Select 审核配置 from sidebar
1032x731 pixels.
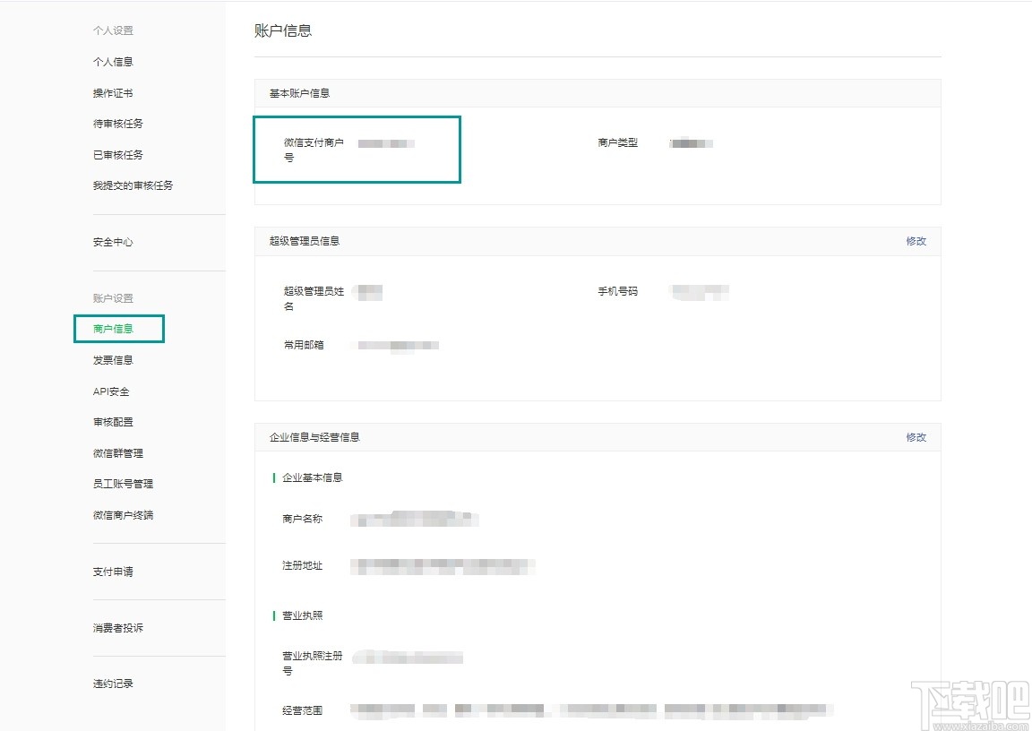click(x=111, y=421)
